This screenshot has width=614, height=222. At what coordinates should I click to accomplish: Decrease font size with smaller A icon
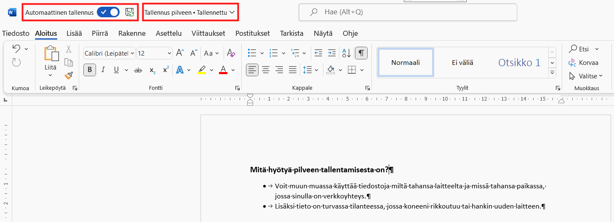(x=194, y=53)
